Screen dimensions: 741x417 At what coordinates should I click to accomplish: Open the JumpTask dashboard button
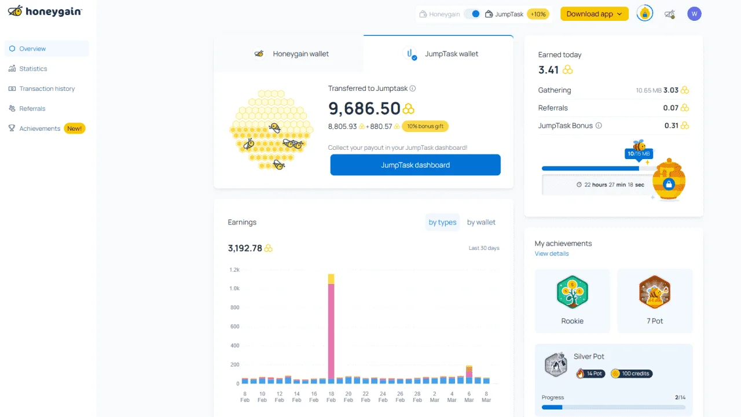[x=415, y=165]
